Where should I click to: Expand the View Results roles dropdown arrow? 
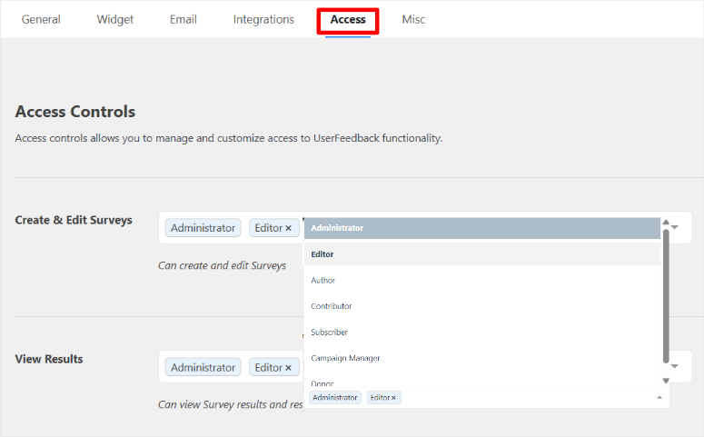(675, 366)
